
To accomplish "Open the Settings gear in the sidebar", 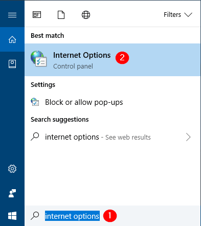I will tap(12, 169).
